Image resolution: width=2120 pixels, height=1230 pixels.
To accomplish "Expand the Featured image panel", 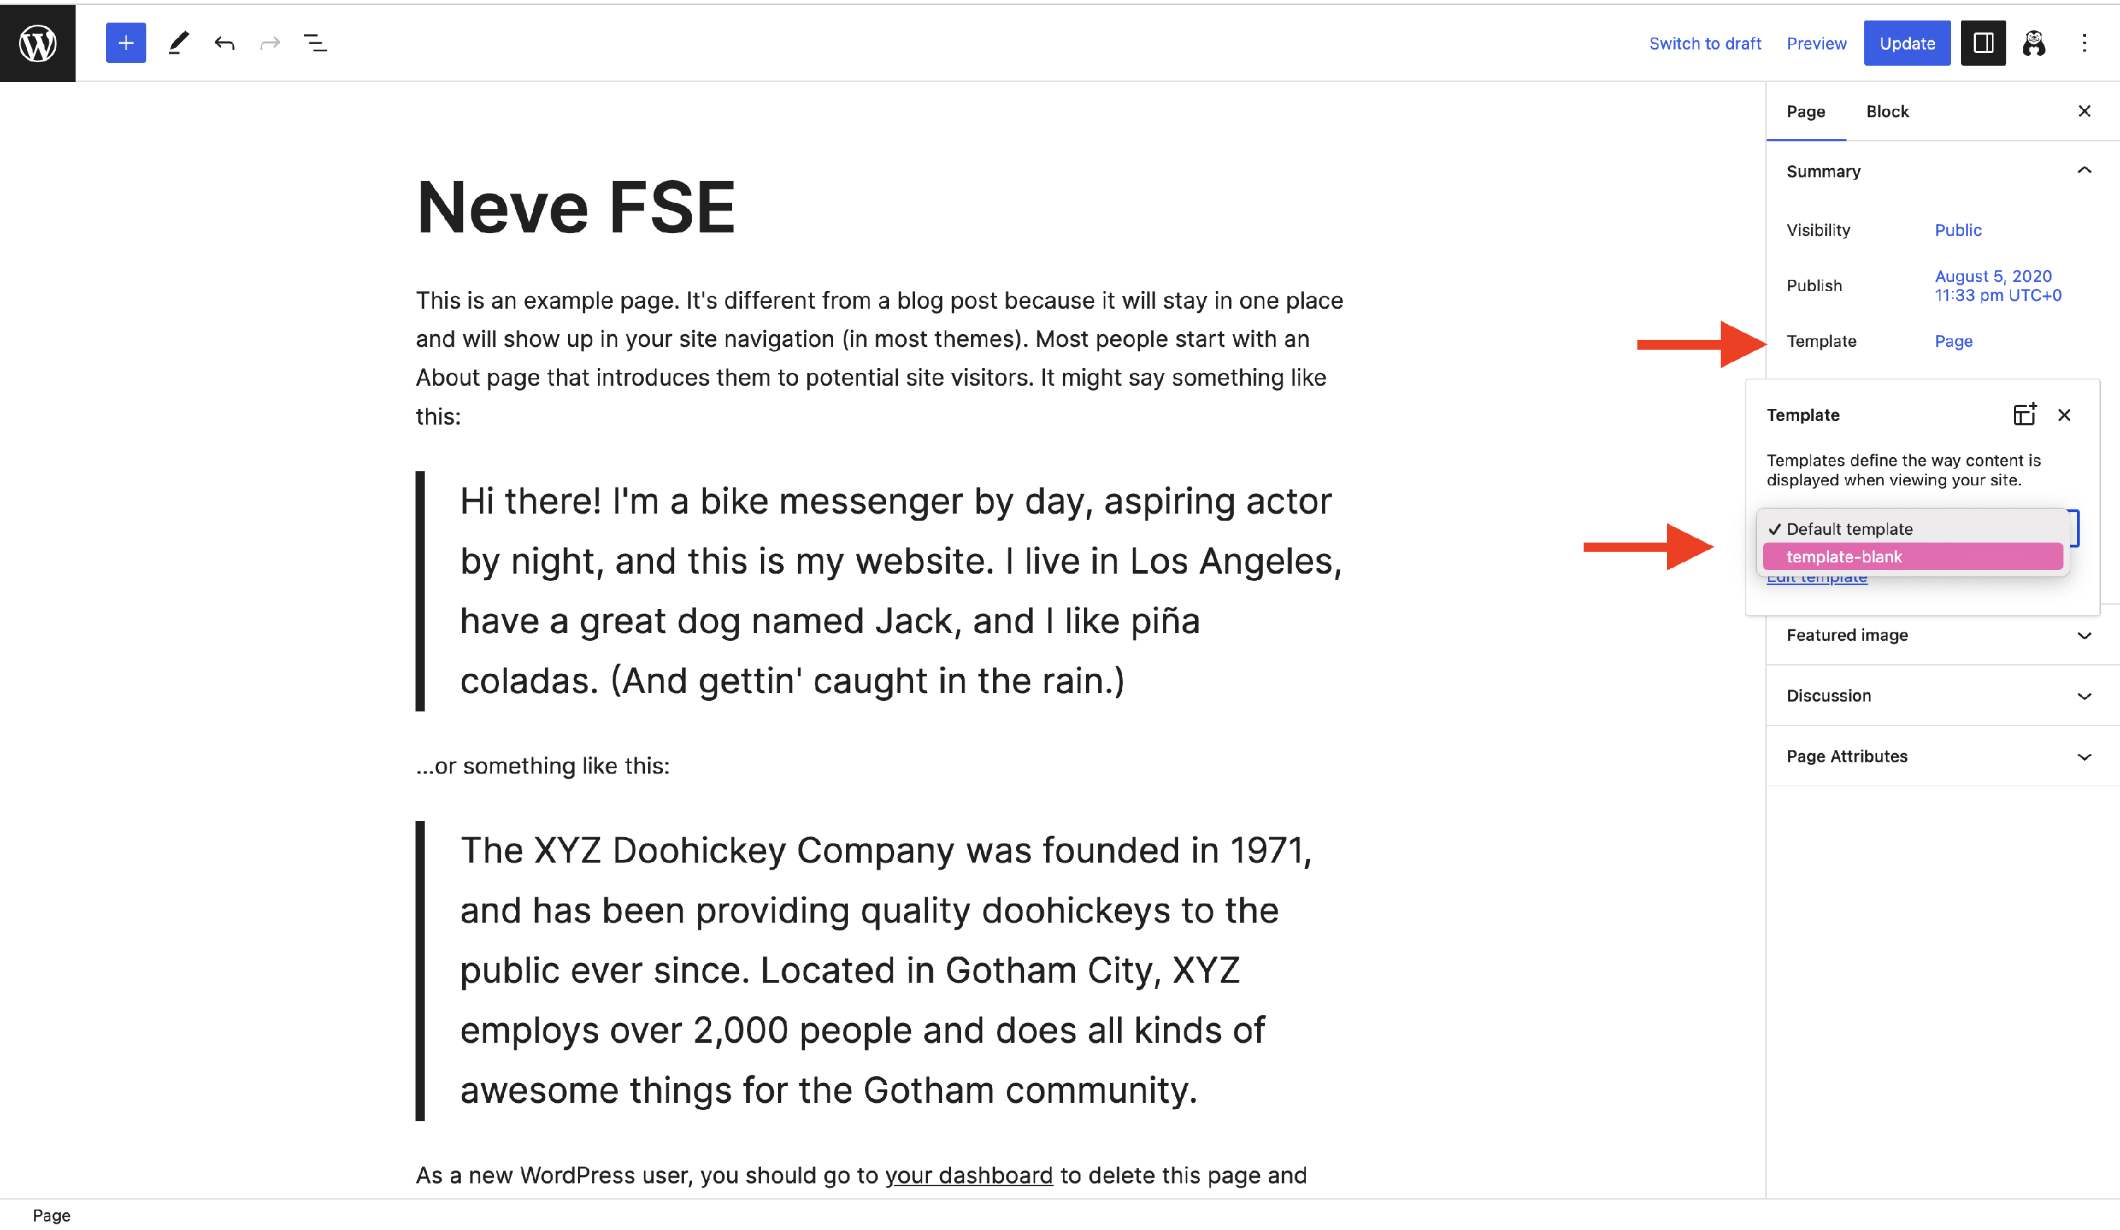I will (x=2084, y=635).
